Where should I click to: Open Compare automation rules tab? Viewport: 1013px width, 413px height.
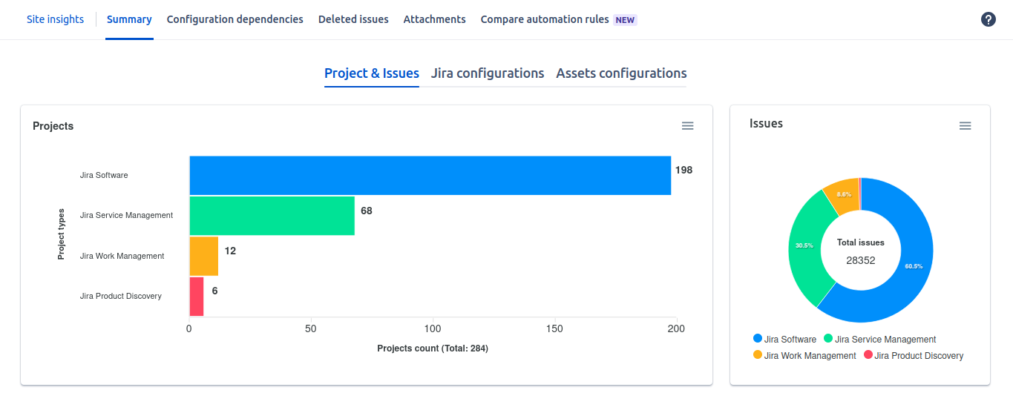[545, 19]
